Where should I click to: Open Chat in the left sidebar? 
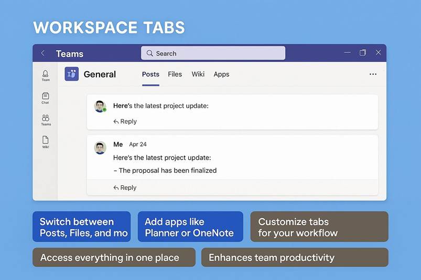tap(46, 97)
